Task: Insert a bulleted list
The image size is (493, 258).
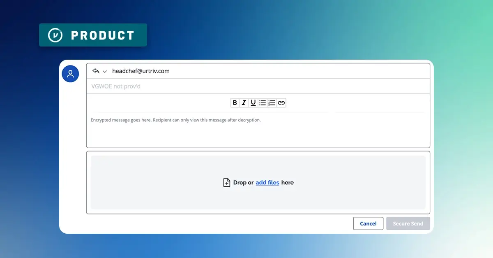Action: pos(263,103)
